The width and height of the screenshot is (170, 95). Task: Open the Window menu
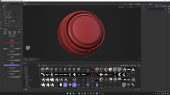11,2
